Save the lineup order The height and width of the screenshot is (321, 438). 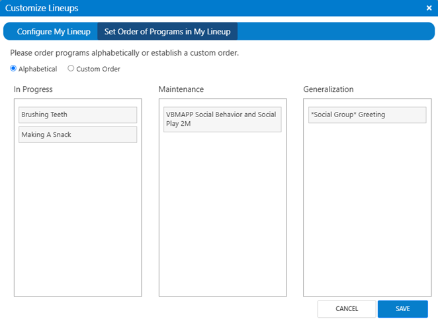[402, 309]
